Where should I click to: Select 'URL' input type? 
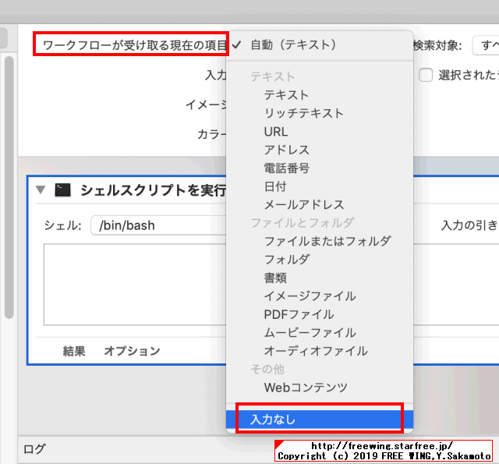coord(320,132)
